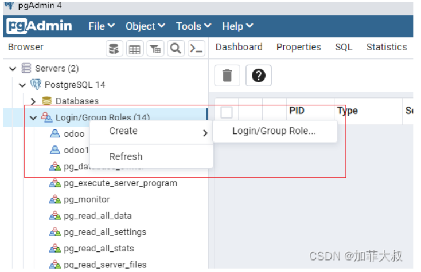Select the pg_read_all_stats role text
This screenshot has height=272, width=421.
pos(99,249)
